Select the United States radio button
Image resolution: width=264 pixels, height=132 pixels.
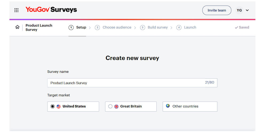point(53,106)
